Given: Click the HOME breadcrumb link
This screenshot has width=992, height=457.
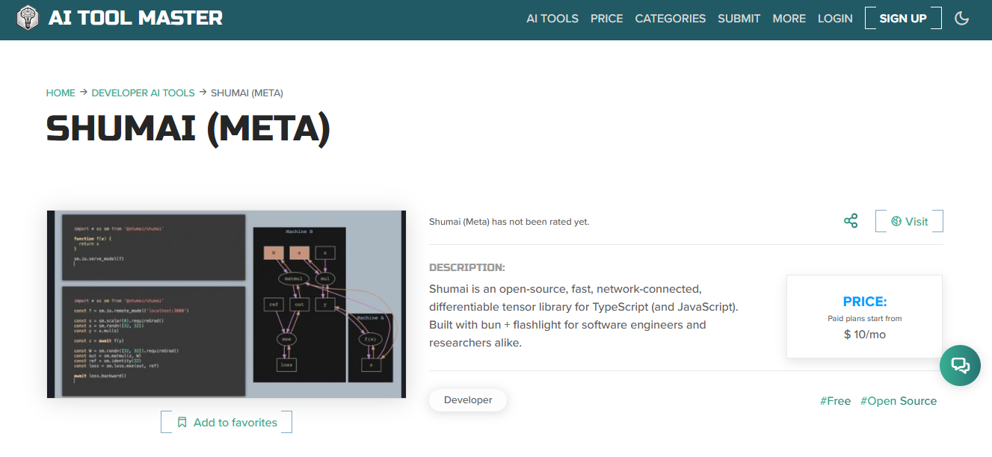Looking at the screenshot, I should click(x=61, y=93).
